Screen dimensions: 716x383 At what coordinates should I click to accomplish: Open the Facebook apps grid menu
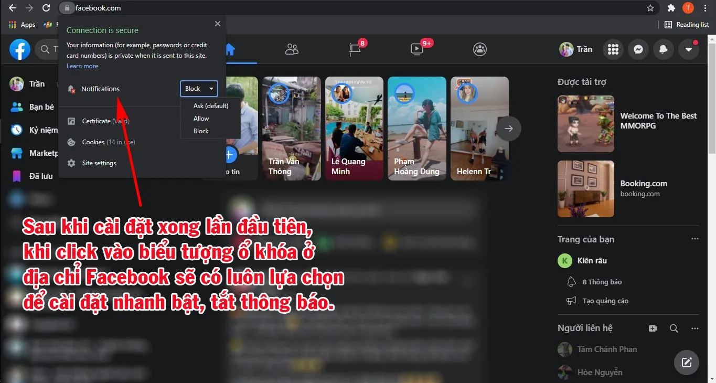tap(613, 49)
